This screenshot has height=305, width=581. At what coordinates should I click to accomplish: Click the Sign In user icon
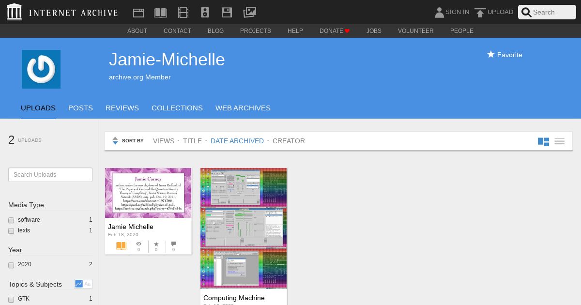point(439,12)
